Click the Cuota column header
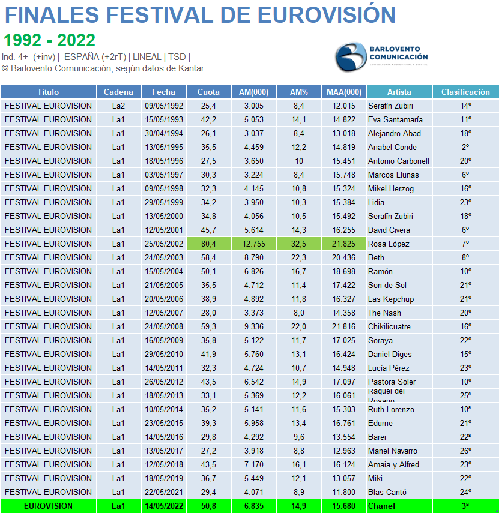This screenshot has height=513, width=499. click(x=208, y=92)
